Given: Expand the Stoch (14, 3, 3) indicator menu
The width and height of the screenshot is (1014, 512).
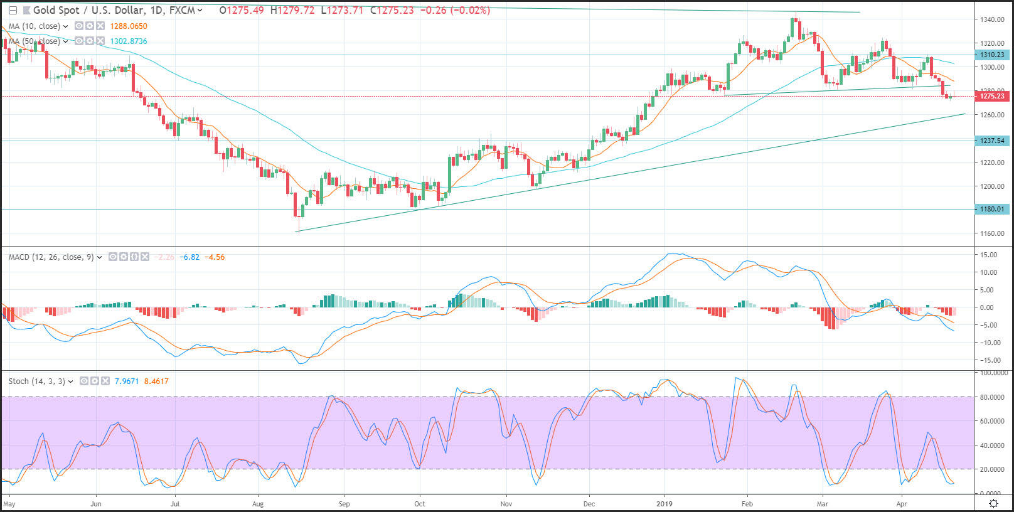Looking at the screenshot, I should [70, 381].
